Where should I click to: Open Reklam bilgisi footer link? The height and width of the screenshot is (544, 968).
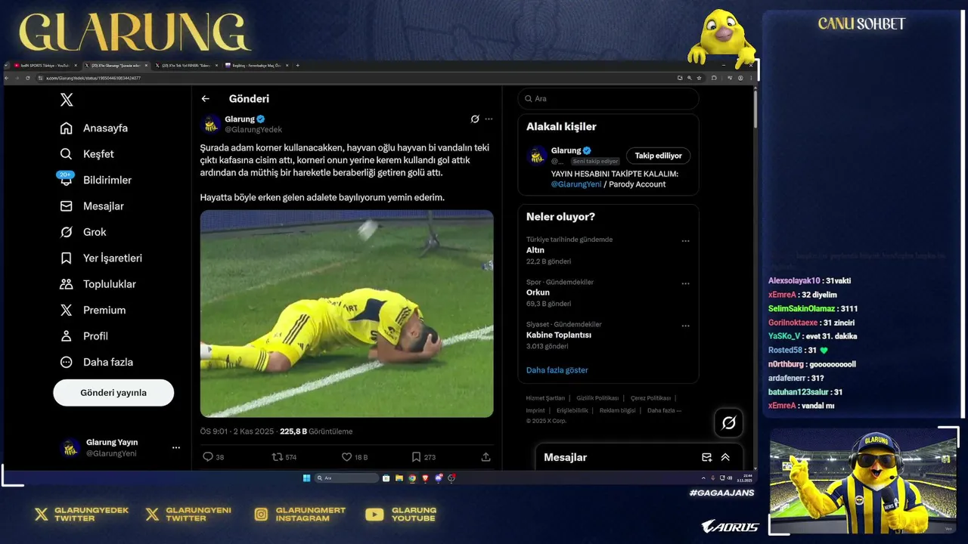(618, 411)
